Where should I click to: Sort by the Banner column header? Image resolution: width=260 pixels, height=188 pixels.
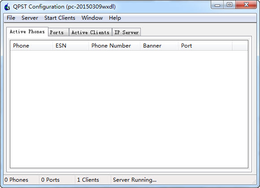coord(159,45)
